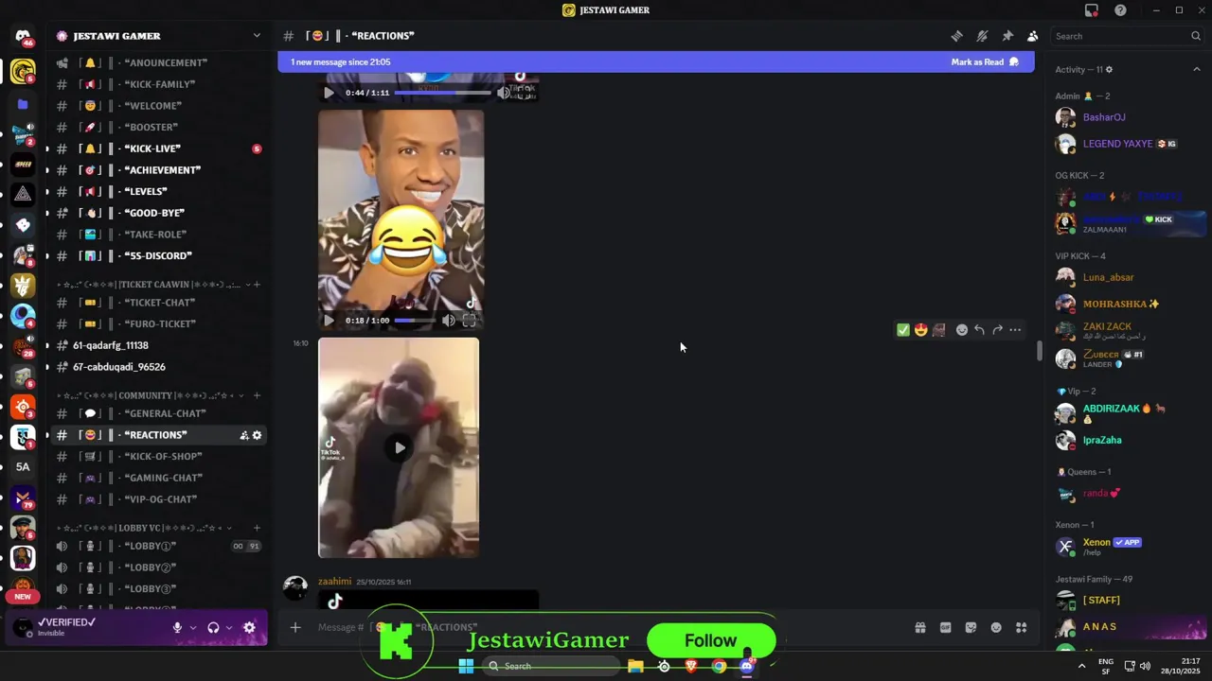Toggle microphone mute
Viewport: 1212px width, 681px height.
(x=177, y=627)
